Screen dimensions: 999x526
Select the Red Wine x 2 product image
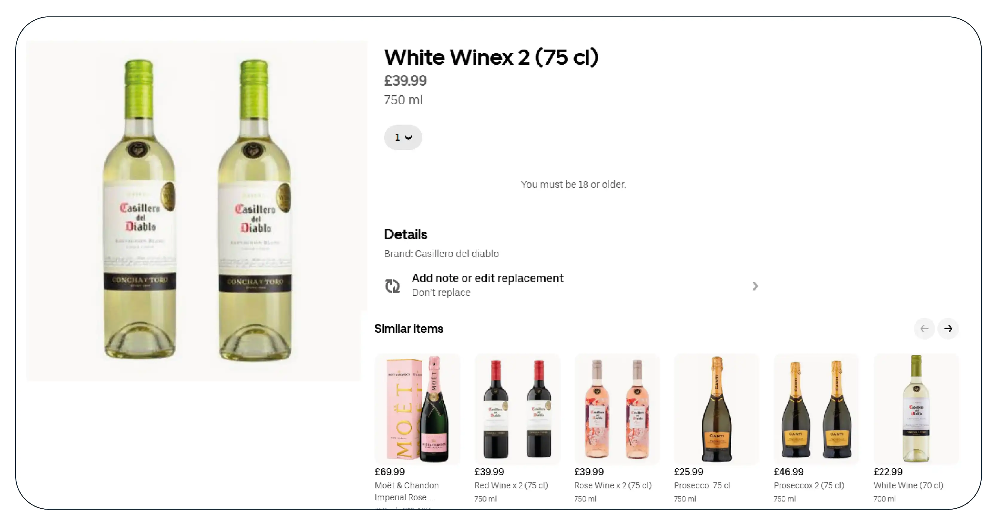tap(517, 409)
